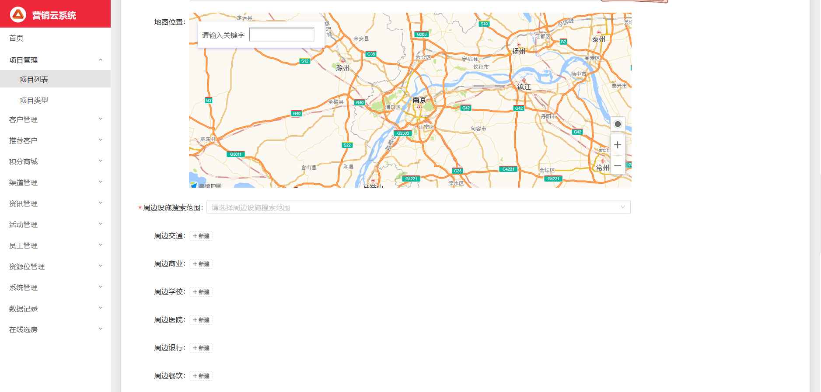Expand the 渠道管理 menu

coord(55,182)
